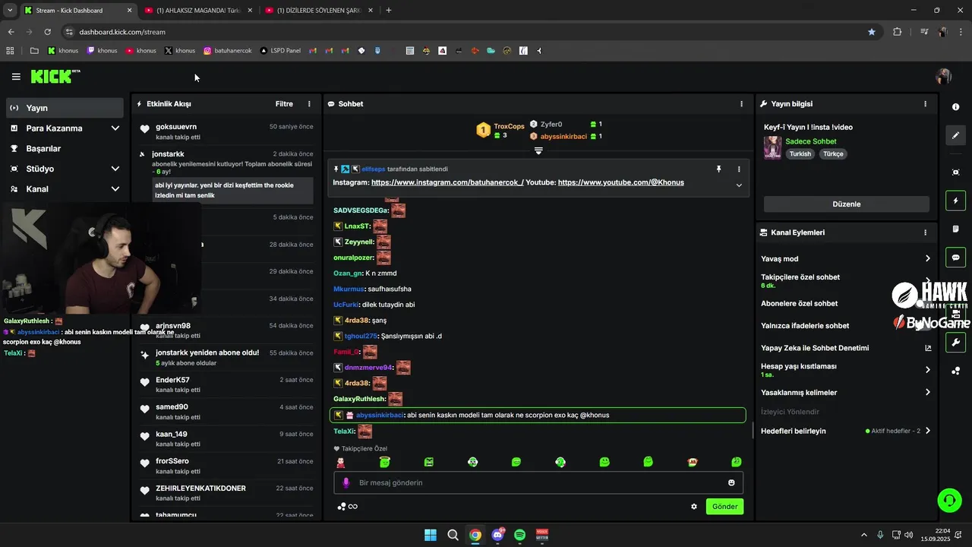Click the Filtre button in activity feed
Viewport: 972px width, 547px height.
pos(284,104)
